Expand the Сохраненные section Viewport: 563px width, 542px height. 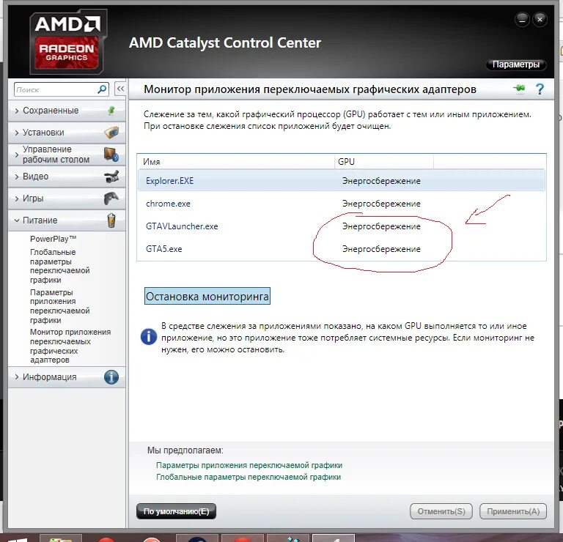tap(67, 111)
